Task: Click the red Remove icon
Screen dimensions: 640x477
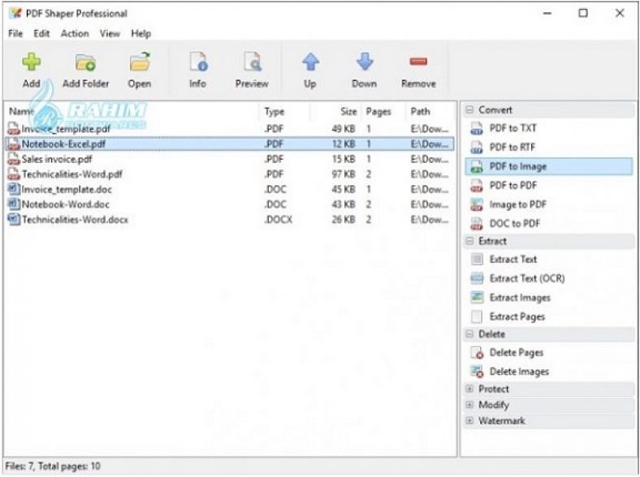Action: click(x=418, y=62)
